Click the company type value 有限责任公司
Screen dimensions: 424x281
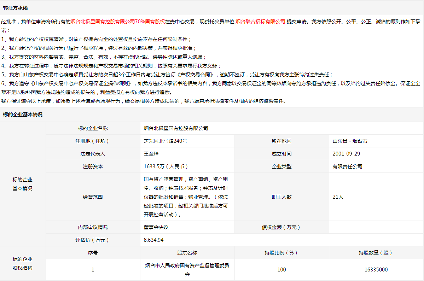pyautogui.click(x=348, y=166)
